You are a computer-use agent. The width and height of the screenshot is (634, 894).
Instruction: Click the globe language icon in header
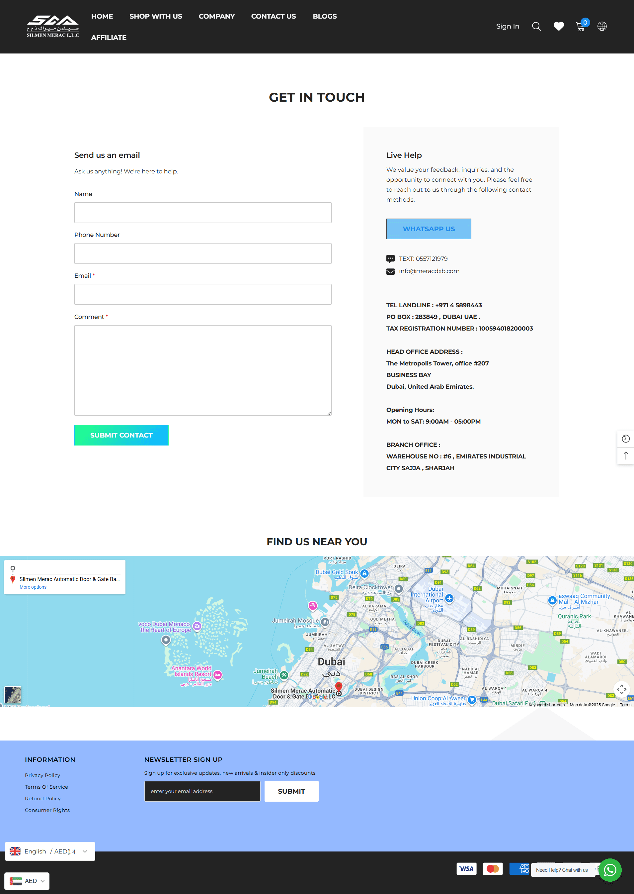[x=602, y=26]
